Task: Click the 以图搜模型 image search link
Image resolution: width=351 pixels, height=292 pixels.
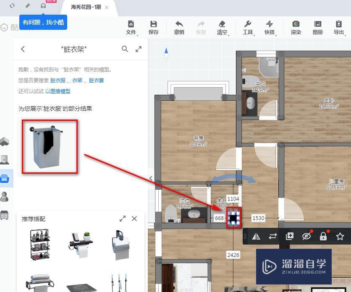Action: point(58,91)
